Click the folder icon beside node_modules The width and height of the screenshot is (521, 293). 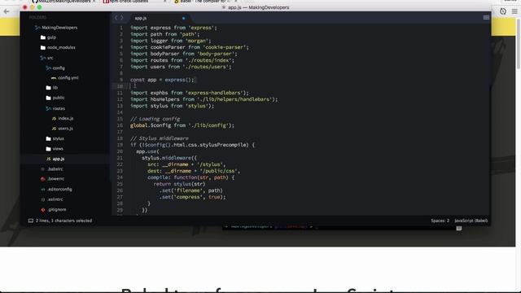43,47
